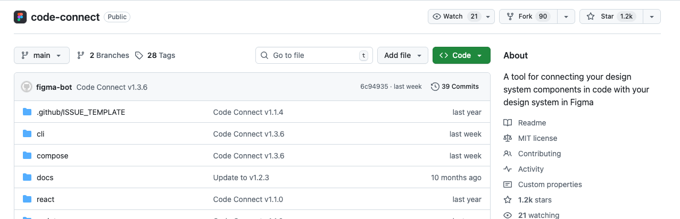The image size is (680, 219).
Task: Open the main branch selector dropdown
Action: pos(42,55)
